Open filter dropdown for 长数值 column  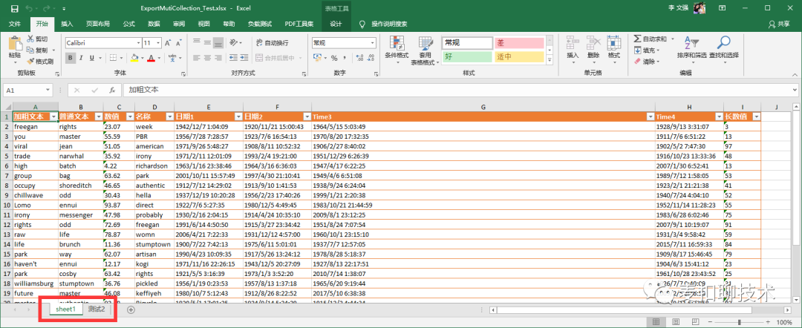pyautogui.click(x=757, y=117)
